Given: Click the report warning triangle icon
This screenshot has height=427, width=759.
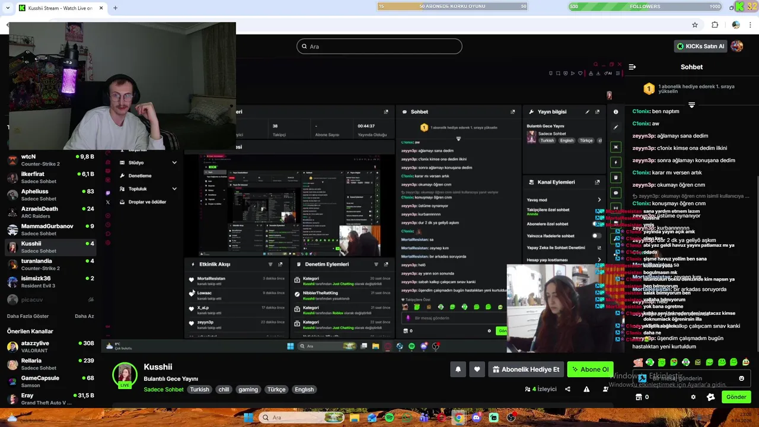Looking at the screenshot, I should (x=586, y=389).
